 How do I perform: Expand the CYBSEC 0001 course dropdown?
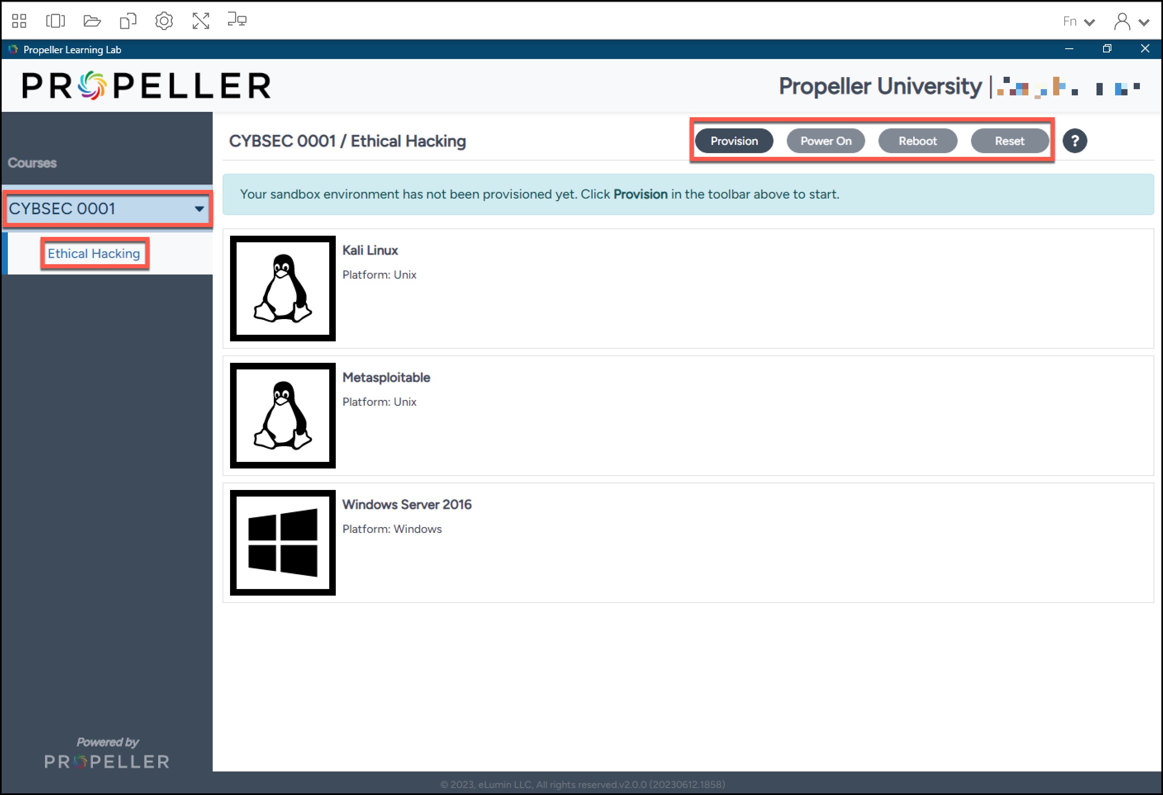108,208
